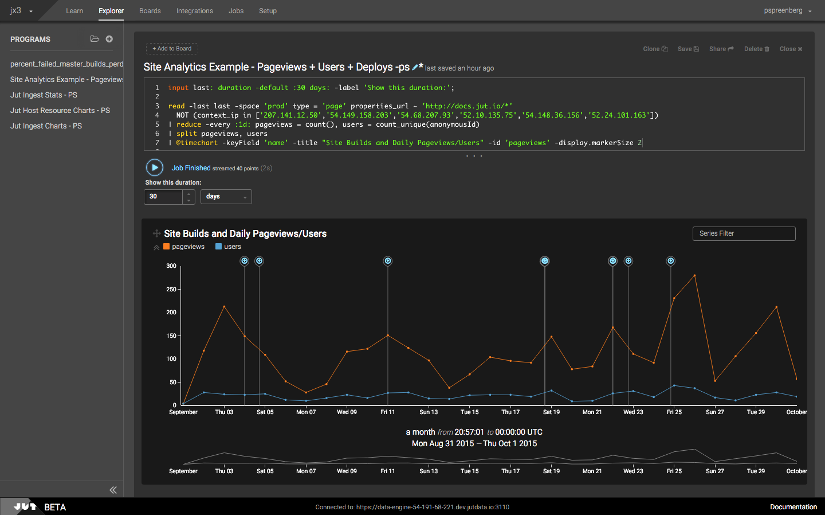The width and height of the screenshot is (825, 515).
Task: Grab the chart move handle icon
Action: click(156, 233)
